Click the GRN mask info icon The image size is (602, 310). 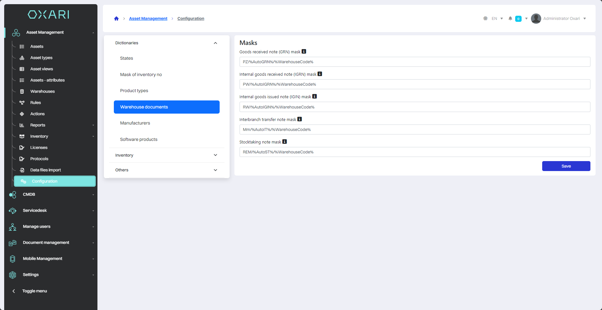click(304, 51)
